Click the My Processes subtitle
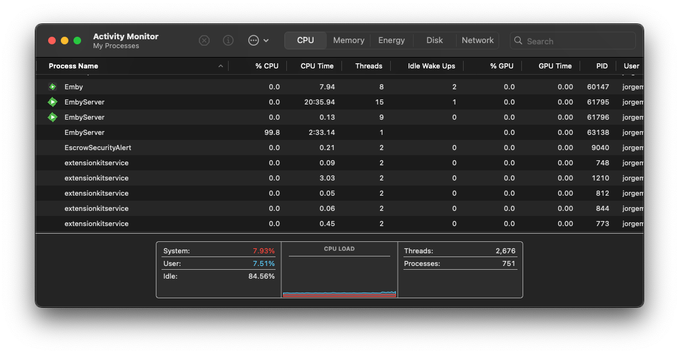Screen dimensions: 679x354 [116, 46]
